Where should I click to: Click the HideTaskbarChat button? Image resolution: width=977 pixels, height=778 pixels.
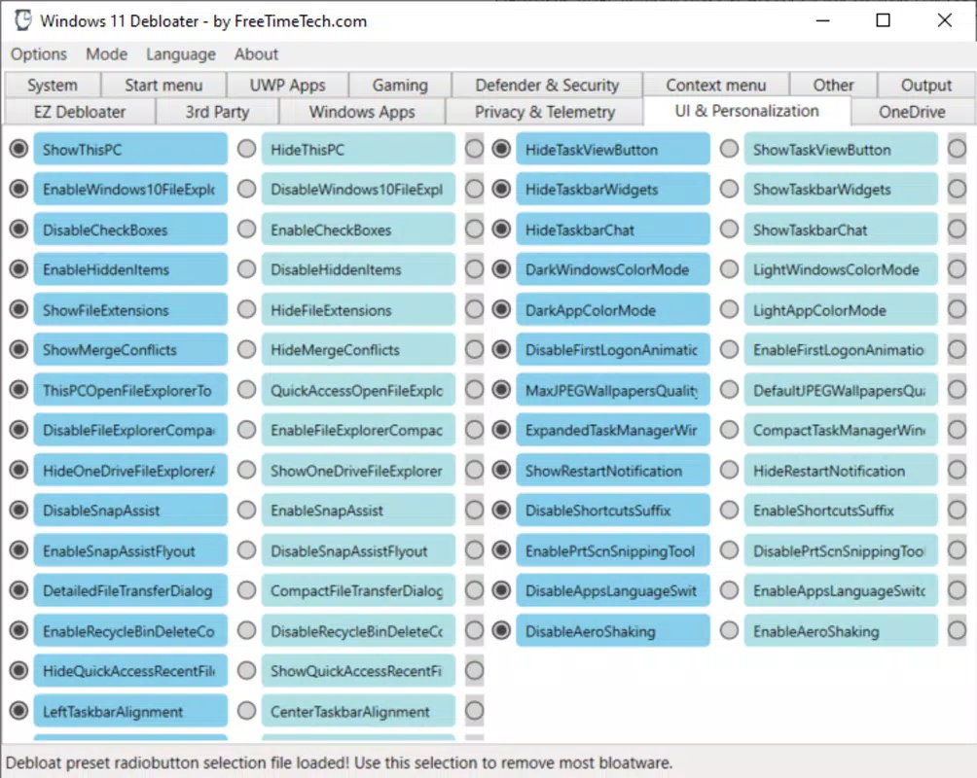(x=612, y=230)
